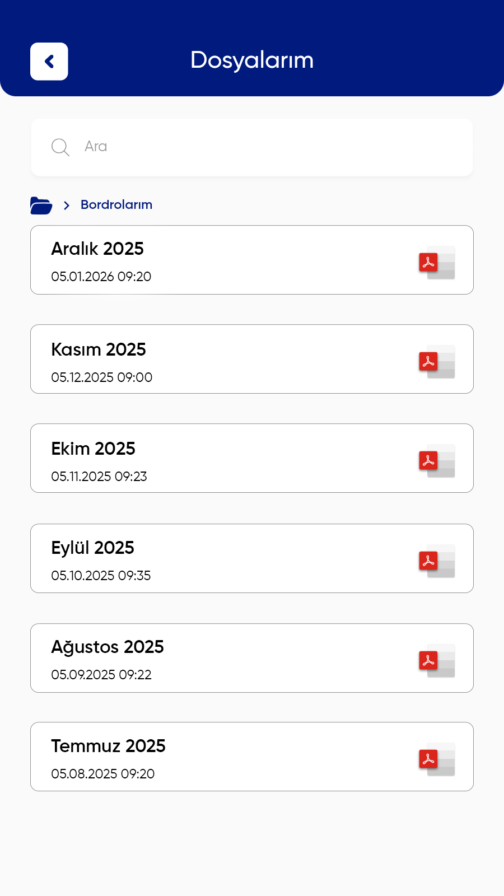Click the search magnifier icon

coord(60,147)
